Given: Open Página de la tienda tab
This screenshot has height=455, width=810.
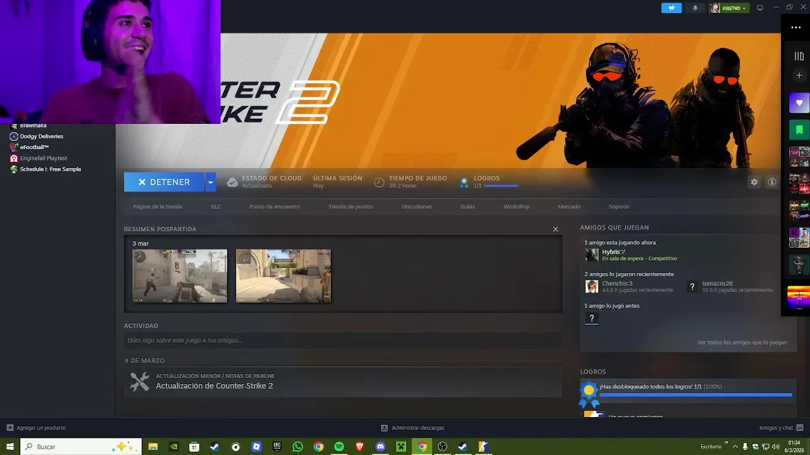Looking at the screenshot, I should [x=158, y=207].
